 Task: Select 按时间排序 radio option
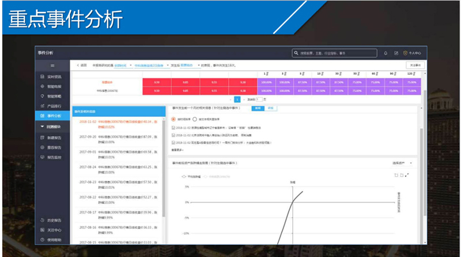point(174,118)
